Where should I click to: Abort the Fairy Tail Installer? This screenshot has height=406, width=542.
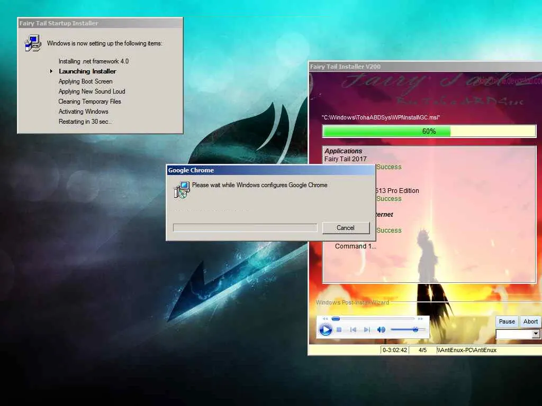[x=530, y=321]
